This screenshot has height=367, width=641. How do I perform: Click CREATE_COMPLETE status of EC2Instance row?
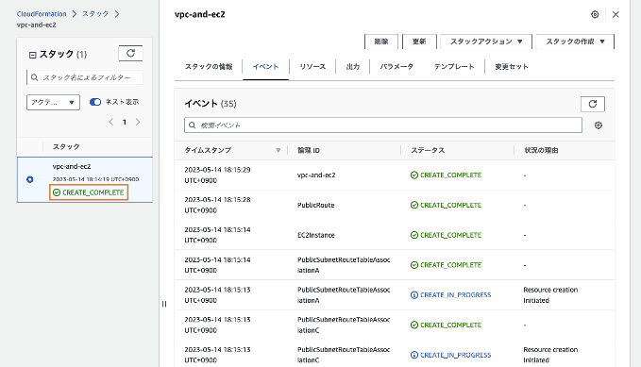pos(446,235)
